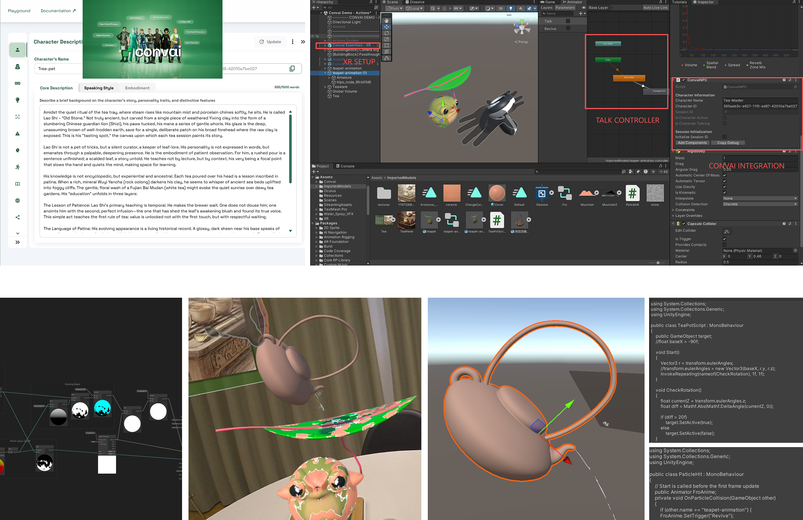Click the Update button
The image size is (803, 520).
coord(270,42)
